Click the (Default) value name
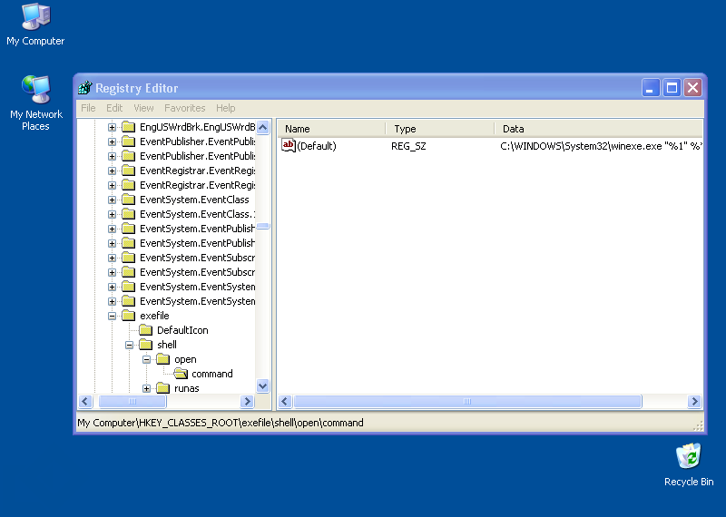 (x=317, y=146)
